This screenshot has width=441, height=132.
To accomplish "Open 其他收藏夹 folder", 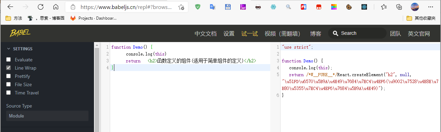I will pos(421,18).
